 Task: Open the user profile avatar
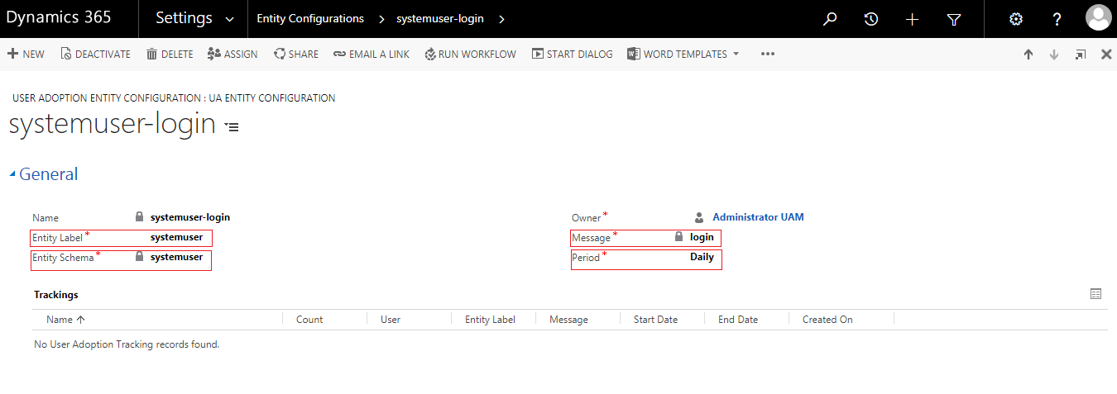(x=1098, y=18)
